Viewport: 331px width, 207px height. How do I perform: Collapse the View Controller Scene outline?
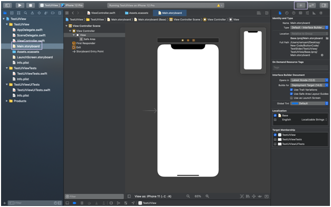(x=66, y=26)
